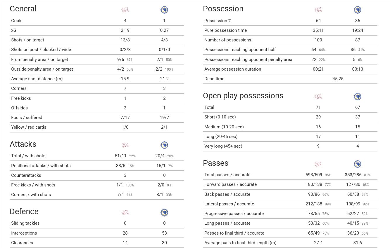Screen dimensions: 390x248
Task: Click Bosnia crest in General header
Action: point(164,10)
